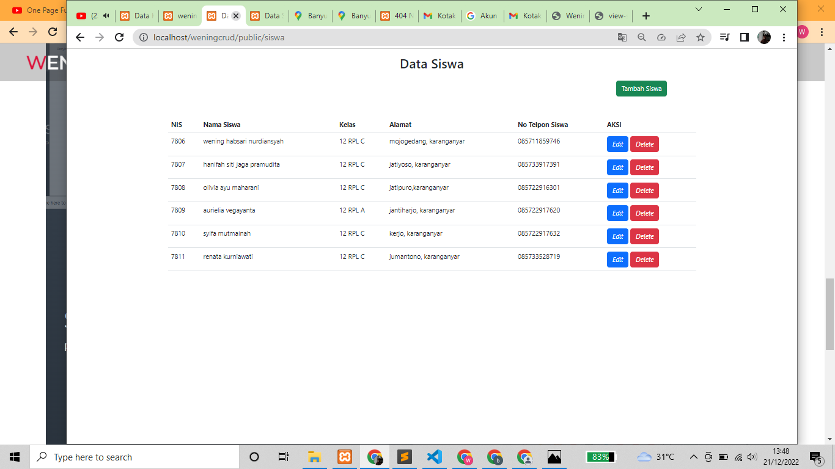The image size is (835, 469).
Task: Switch to the 404 tab
Action: (x=396, y=16)
